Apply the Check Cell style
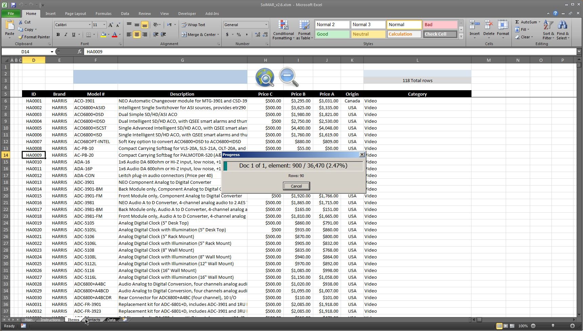583x331 pixels. 440,34
